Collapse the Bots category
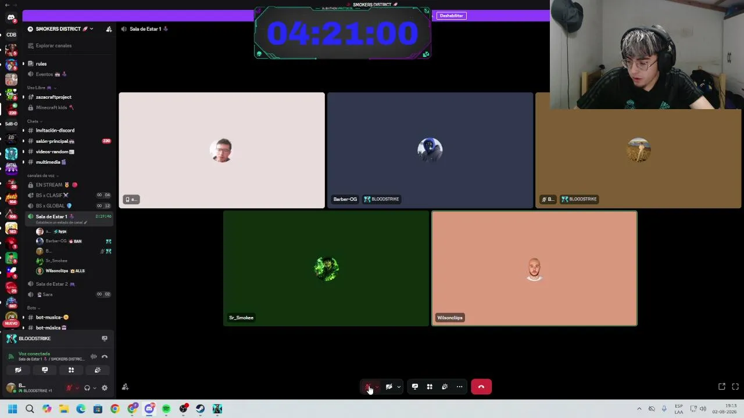 click(33, 308)
